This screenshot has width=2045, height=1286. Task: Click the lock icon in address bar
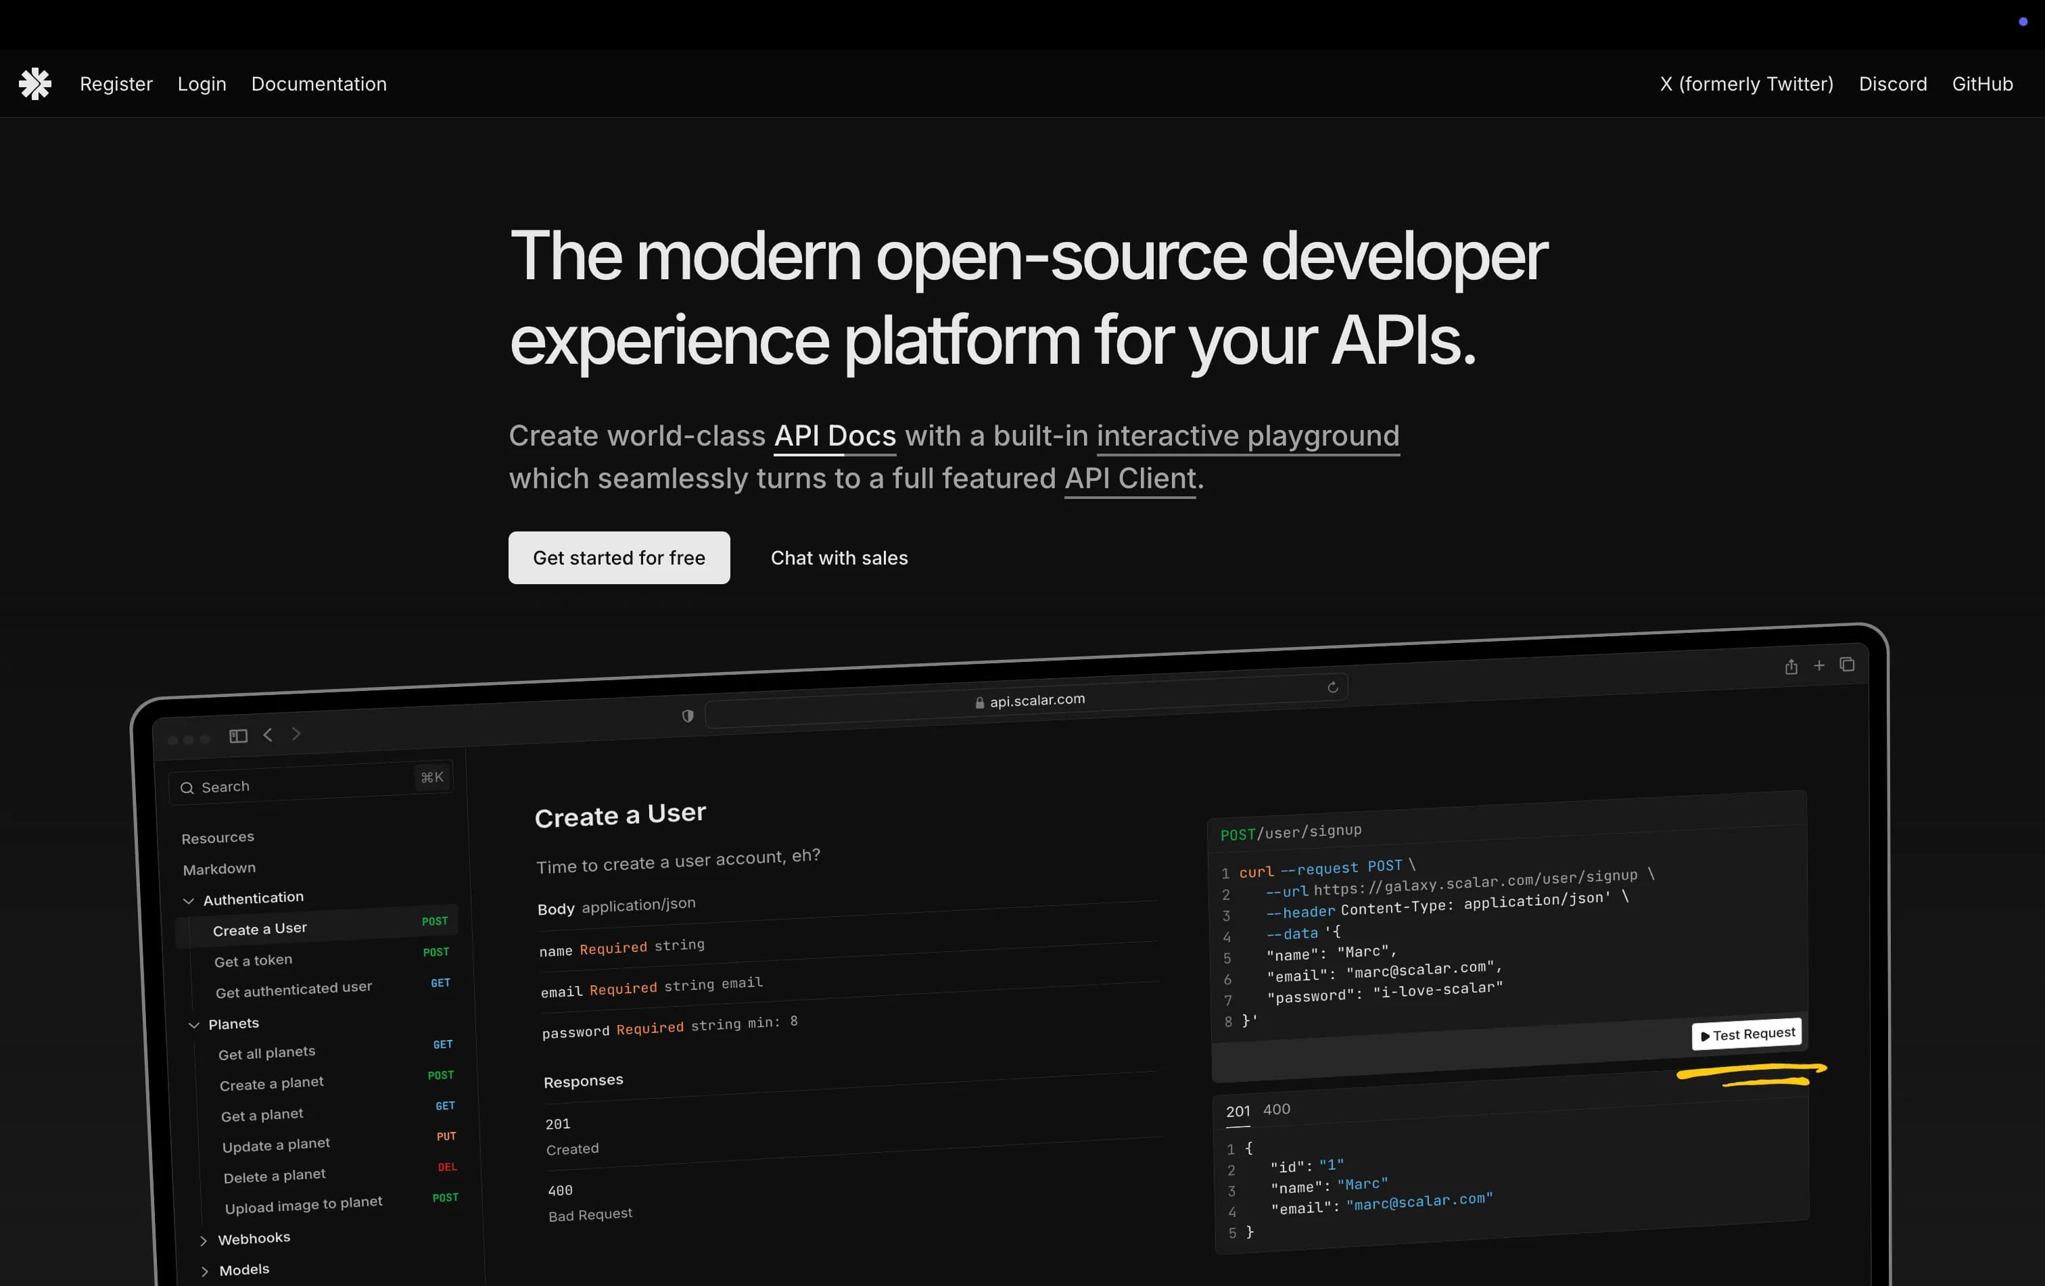(979, 703)
